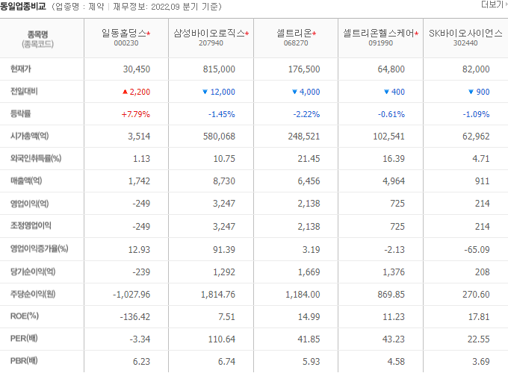Click the 등락률 row label
This screenshot has height=373, width=508.
21,113
